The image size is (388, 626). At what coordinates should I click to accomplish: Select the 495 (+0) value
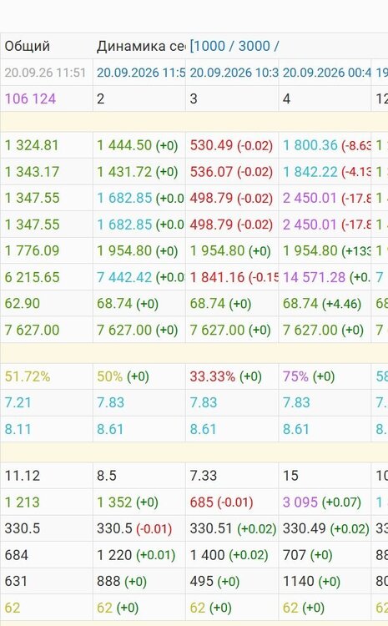(x=214, y=581)
